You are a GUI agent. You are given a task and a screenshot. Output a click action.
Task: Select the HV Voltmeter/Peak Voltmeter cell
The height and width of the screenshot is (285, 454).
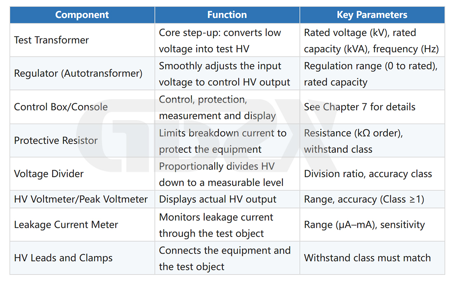point(82,199)
